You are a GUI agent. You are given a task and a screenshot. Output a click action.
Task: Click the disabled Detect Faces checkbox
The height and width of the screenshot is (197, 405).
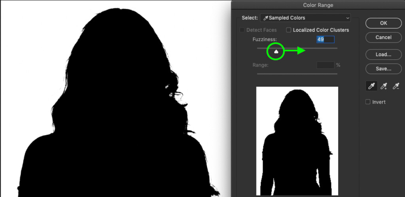point(242,30)
